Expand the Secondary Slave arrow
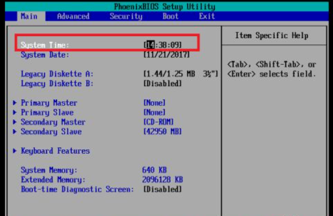Screen dimensions: 333x216 (x=14, y=132)
